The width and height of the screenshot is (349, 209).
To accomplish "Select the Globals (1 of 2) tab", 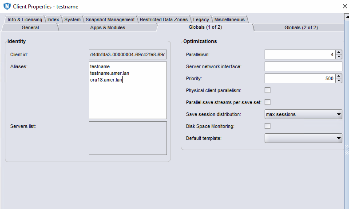I will pyautogui.click(x=205, y=27).
